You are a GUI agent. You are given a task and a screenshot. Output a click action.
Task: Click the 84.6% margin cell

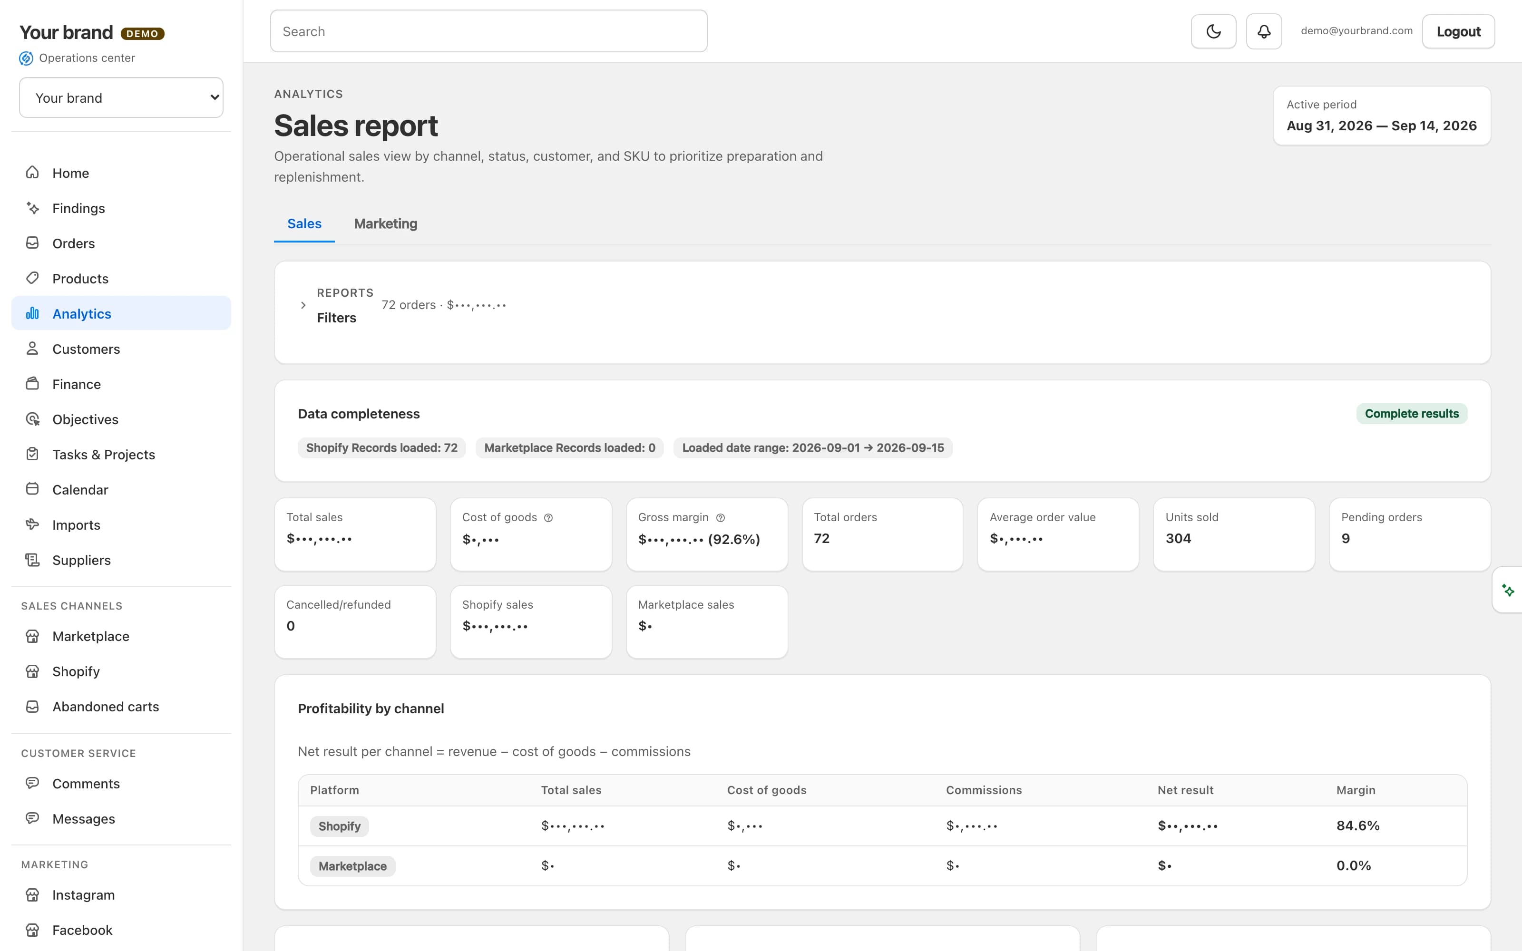coord(1358,826)
